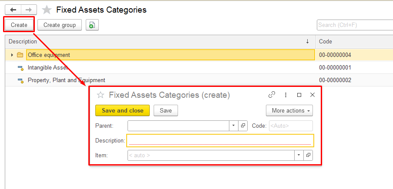
Task: Open the vertical three-dot dialog menu
Action: (x=286, y=95)
